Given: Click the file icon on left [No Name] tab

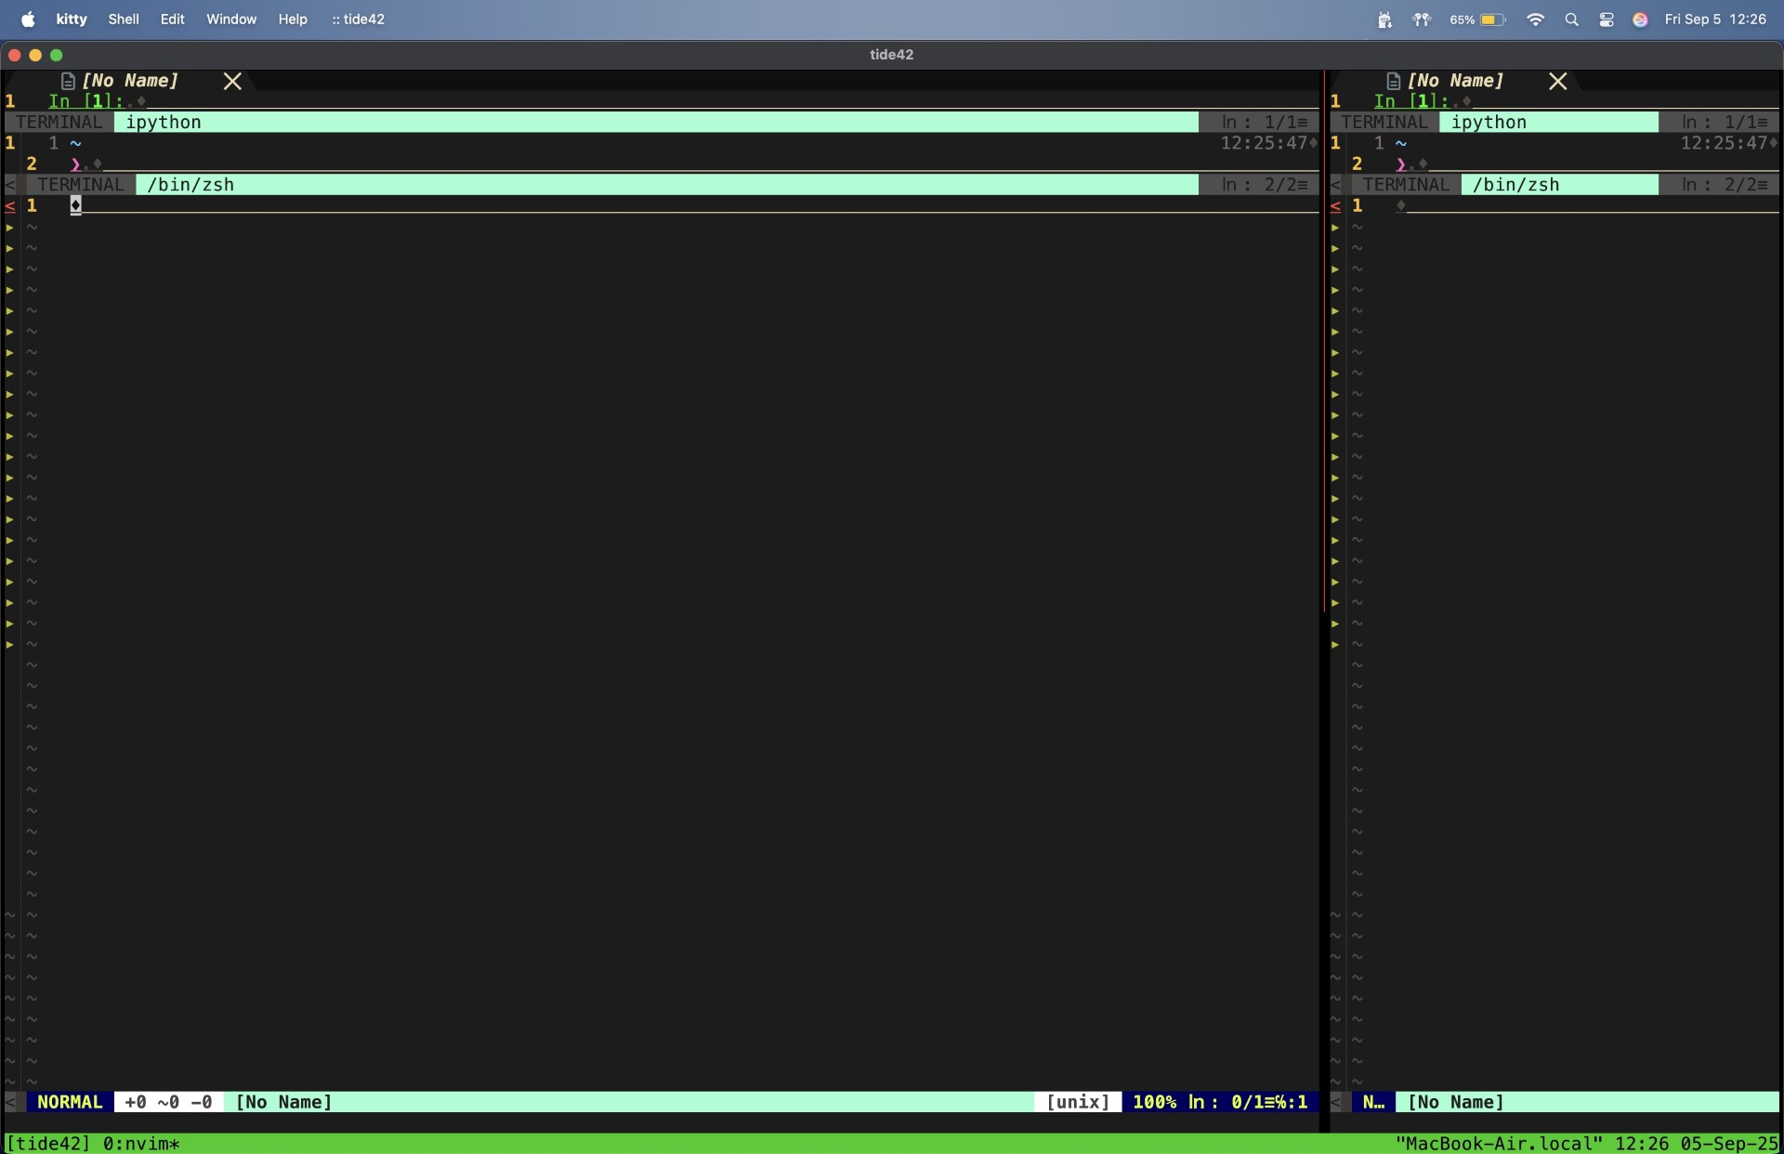Looking at the screenshot, I should click(x=68, y=81).
